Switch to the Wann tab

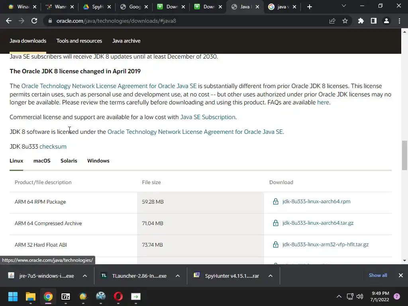point(60,7)
